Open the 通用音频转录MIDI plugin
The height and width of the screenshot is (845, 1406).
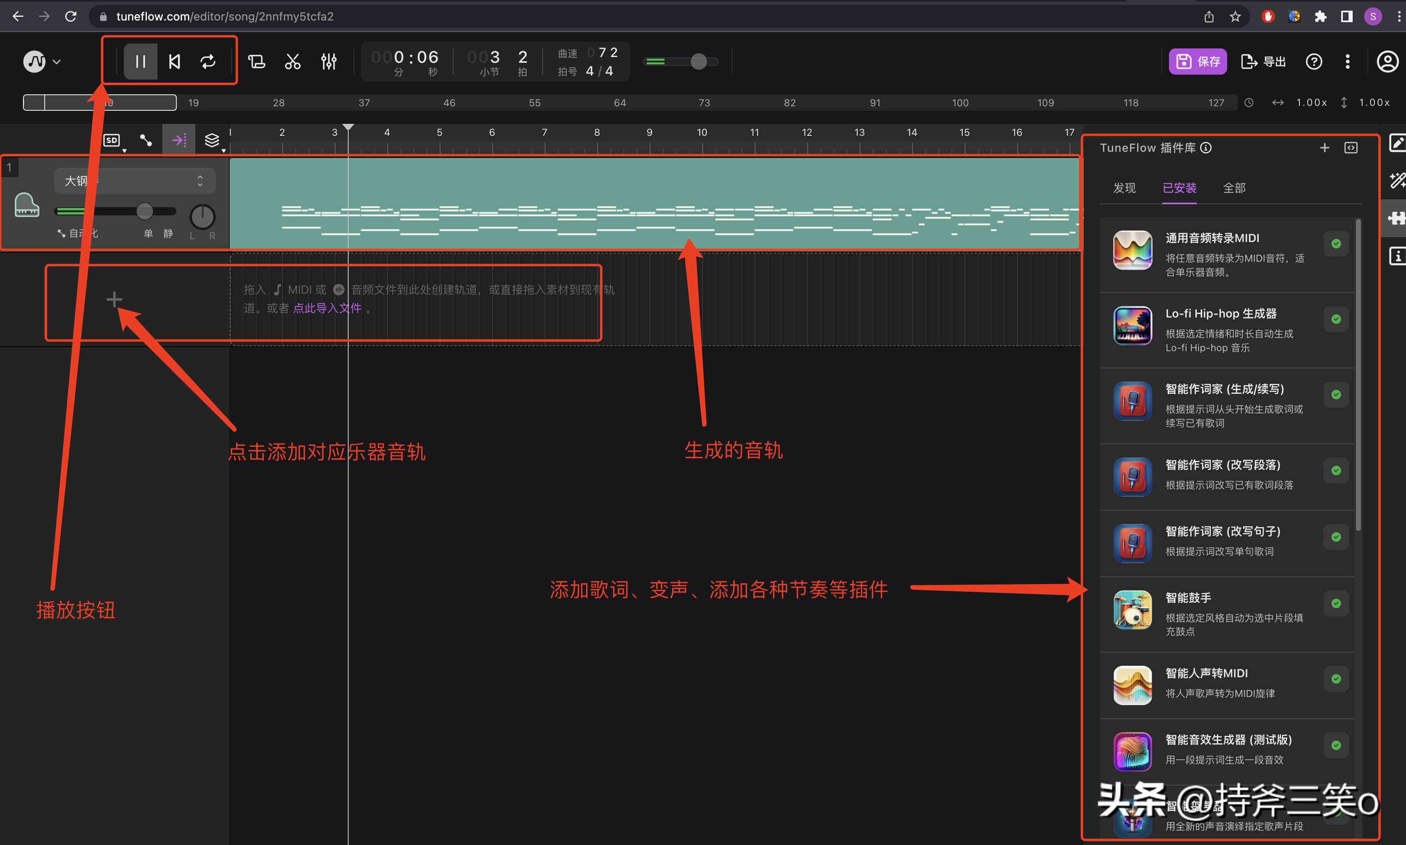point(1227,254)
